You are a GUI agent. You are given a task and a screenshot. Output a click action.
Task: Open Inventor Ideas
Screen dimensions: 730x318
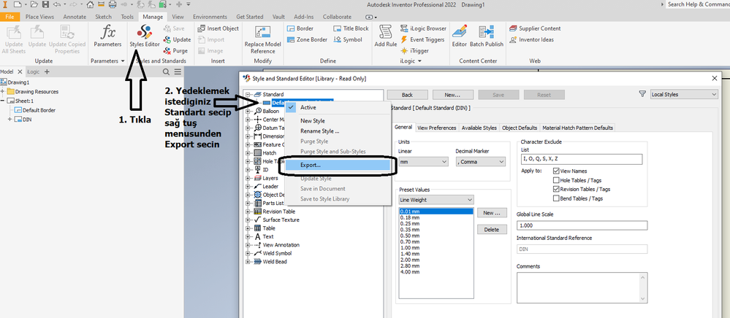(531, 39)
